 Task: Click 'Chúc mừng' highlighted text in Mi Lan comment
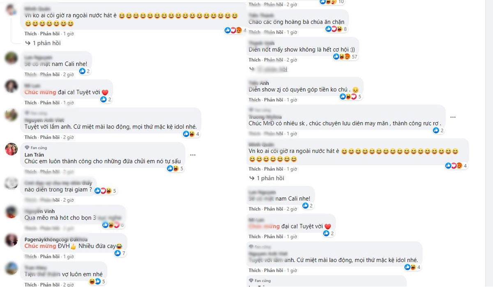point(40,92)
